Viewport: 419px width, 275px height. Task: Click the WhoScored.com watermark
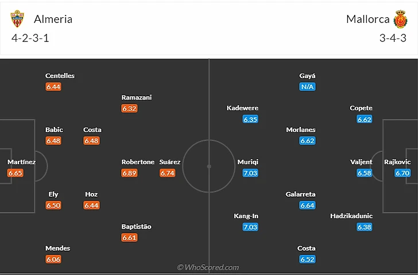(208, 267)
